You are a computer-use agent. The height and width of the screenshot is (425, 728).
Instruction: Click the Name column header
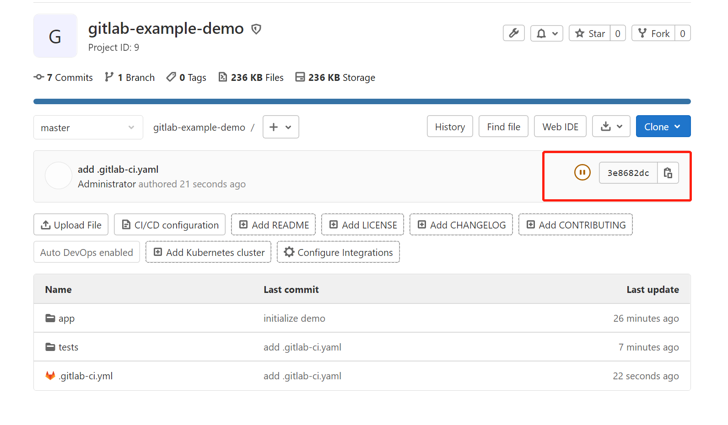[59, 290]
